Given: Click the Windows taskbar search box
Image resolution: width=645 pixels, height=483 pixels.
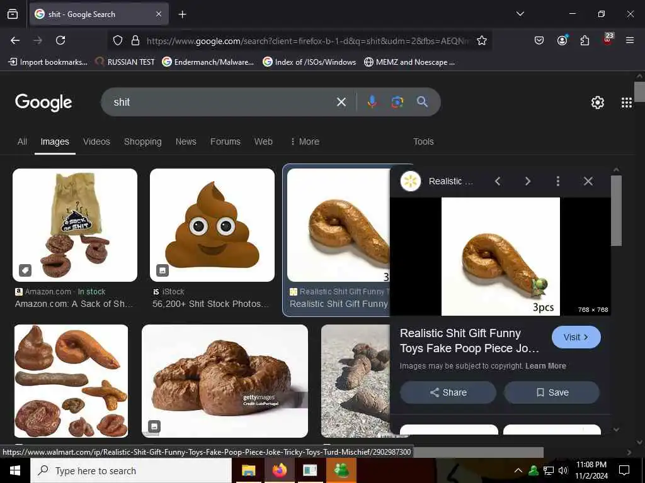Looking at the screenshot, I should tap(131, 470).
